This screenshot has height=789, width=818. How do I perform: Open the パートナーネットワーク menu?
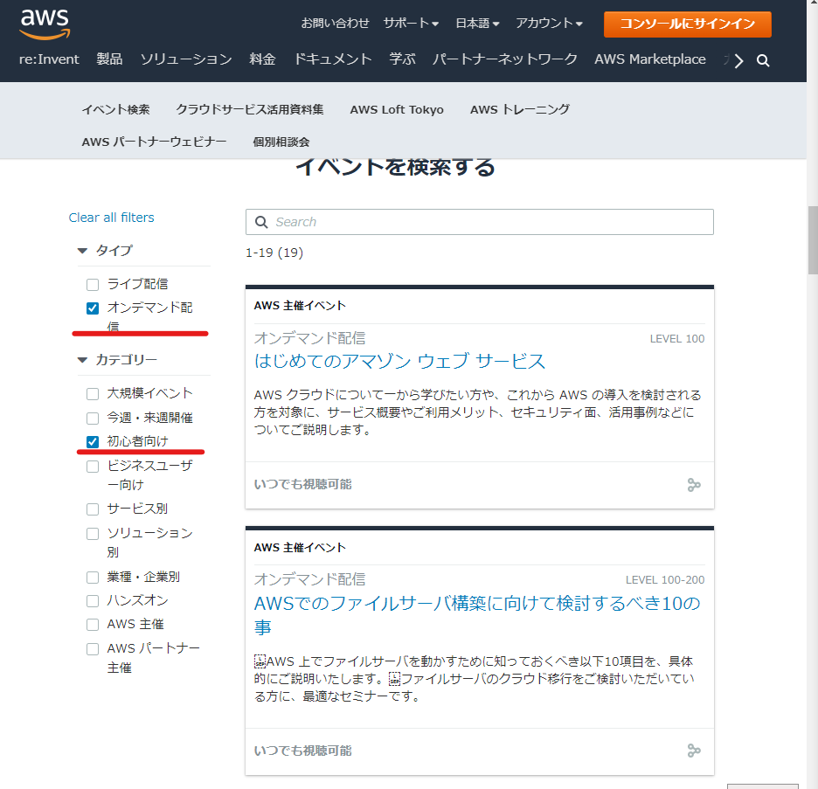(505, 59)
